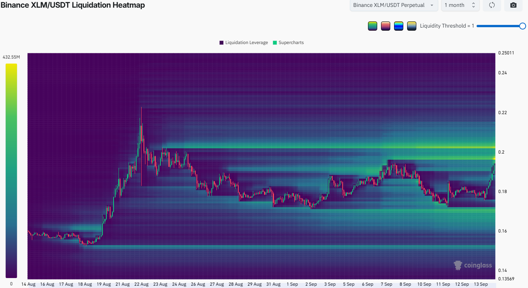Click the 10 Sep date axis label

pos(424,284)
